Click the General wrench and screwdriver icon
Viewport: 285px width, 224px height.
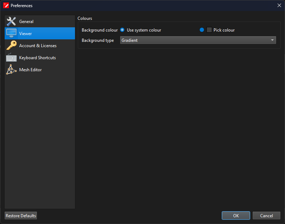pyautogui.click(x=11, y=21)
